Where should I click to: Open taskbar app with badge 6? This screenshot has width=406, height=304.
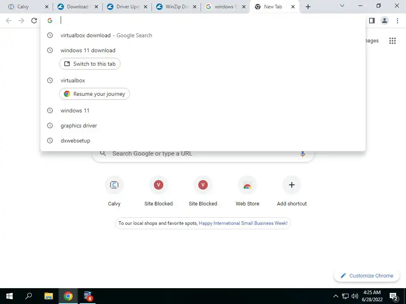[x=88, y=296]
